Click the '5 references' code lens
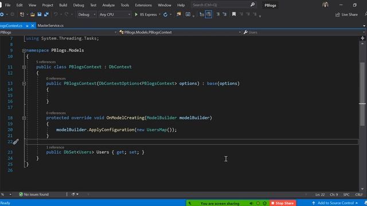The height and width of the screenshot is (206, 367). click(46, 62)
